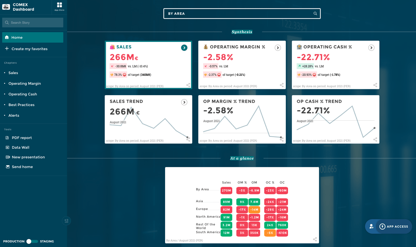
Task: Switch from PRODUCTION to STAGING
Action: (x=31, y=241)
